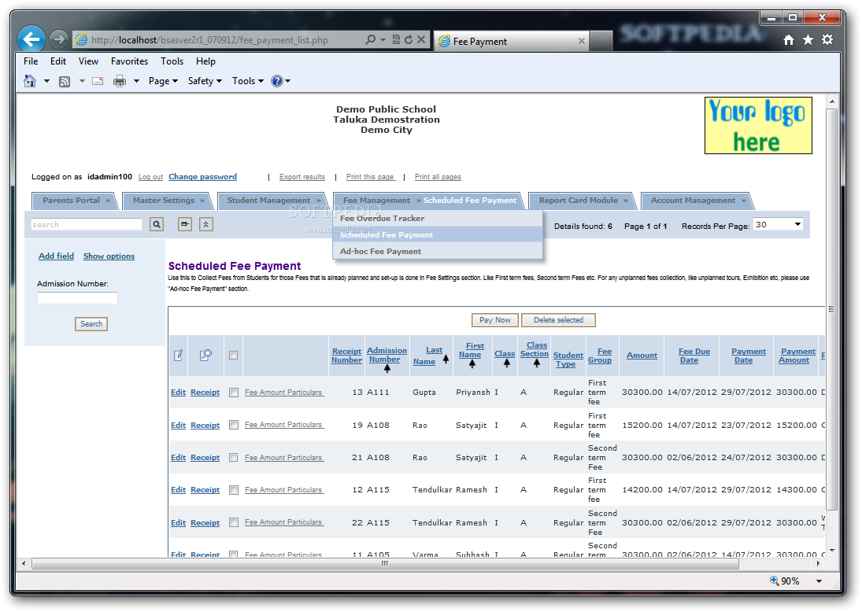The height and width of the screenshot is (612, 862).
Task: Click the Log out link
Action: pos(150,177)
